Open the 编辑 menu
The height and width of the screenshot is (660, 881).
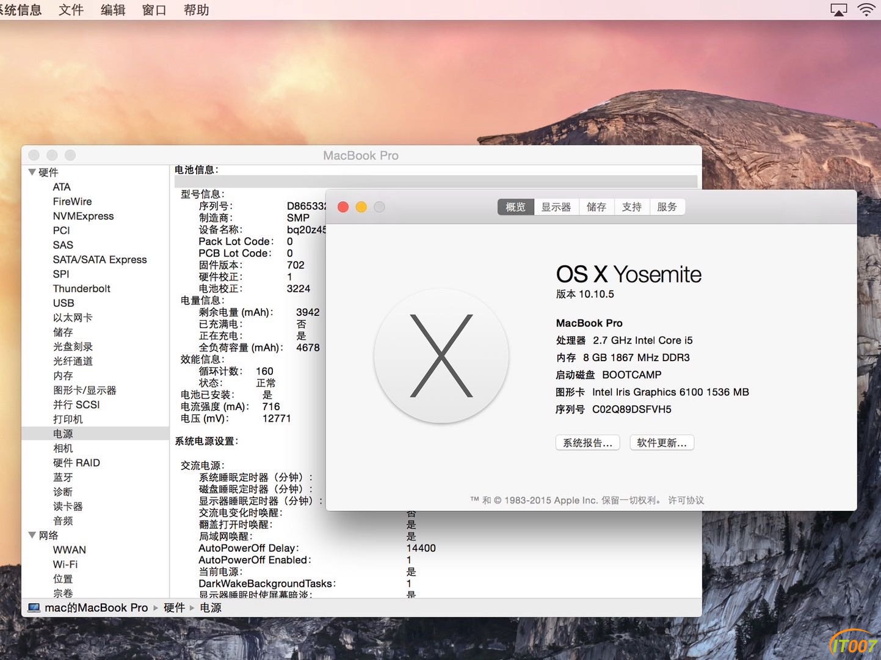pos(113,10)
